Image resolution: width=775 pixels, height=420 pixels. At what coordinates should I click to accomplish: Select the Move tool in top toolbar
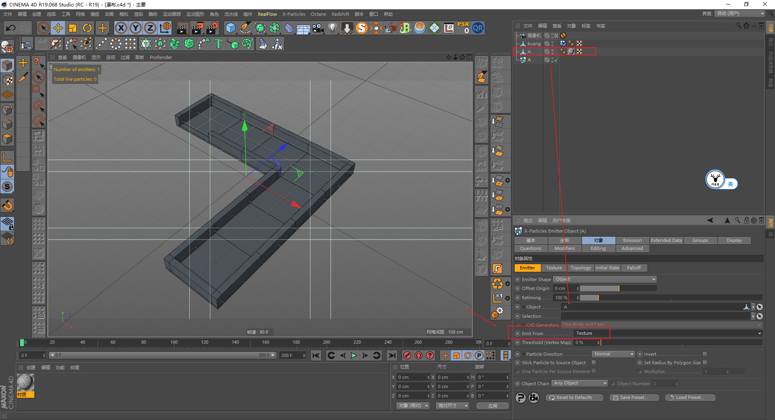(x=58, y=28)
